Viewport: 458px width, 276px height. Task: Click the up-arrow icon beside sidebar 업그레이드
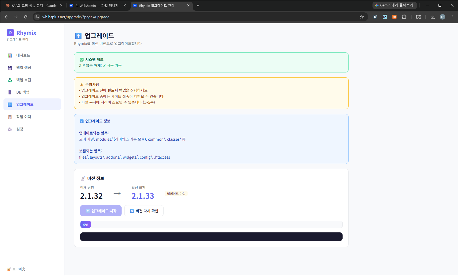pos(10,105)
